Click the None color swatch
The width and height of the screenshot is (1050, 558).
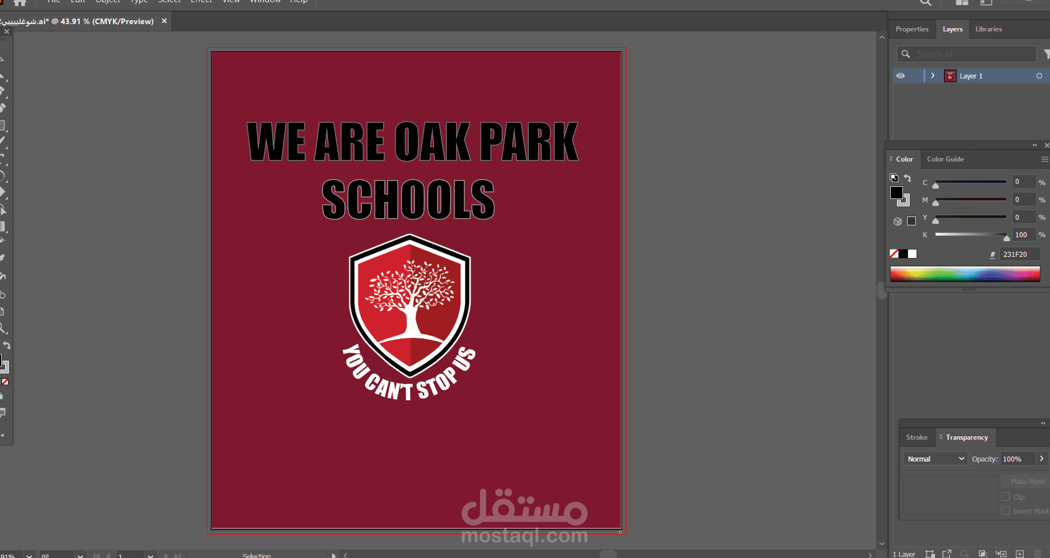894,254
